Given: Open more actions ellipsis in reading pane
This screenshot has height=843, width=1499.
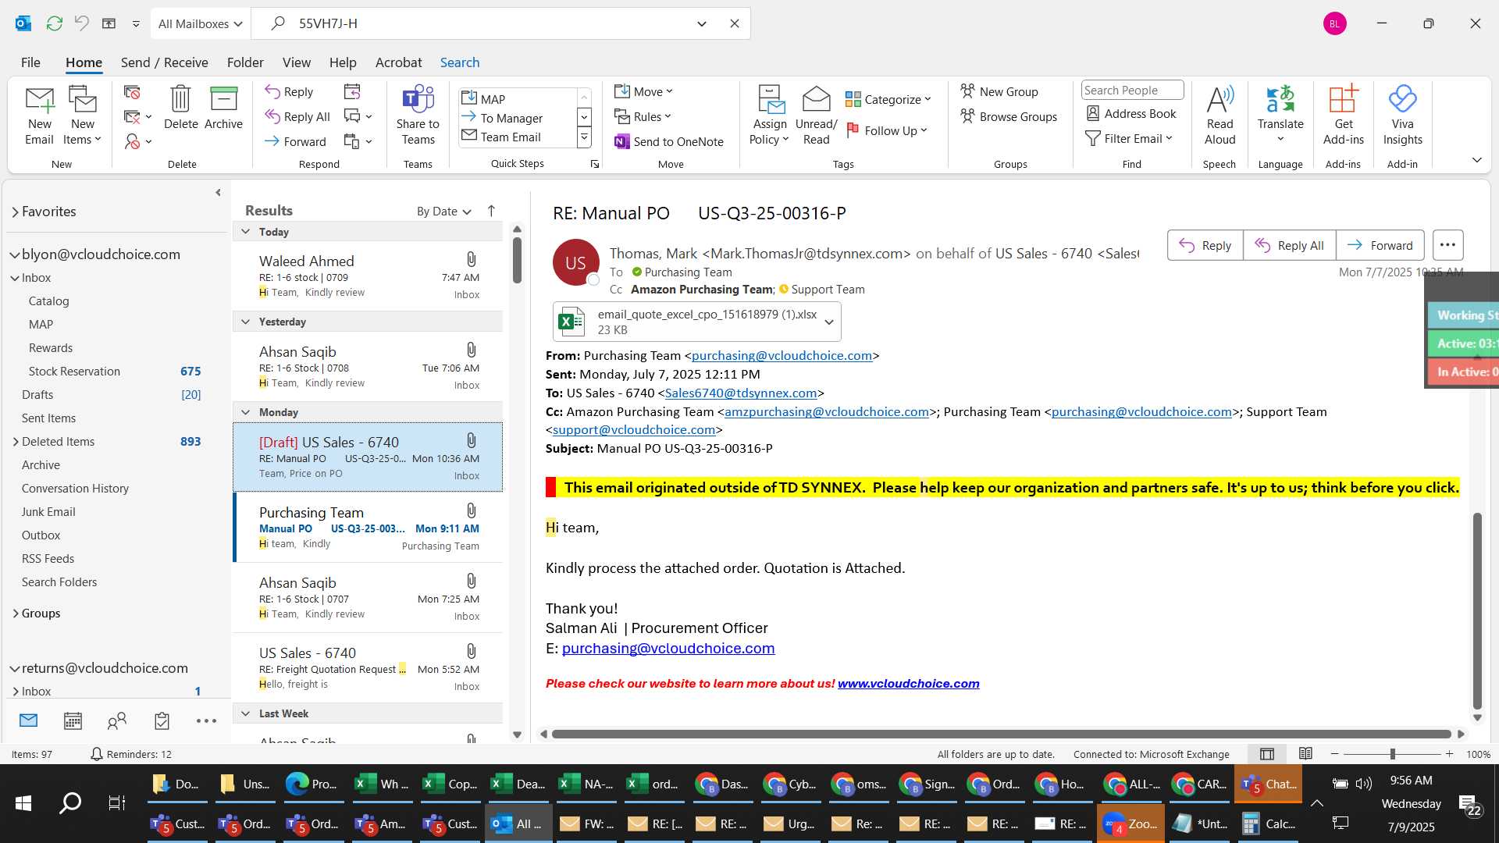Looking at the screenshot, I should 1447,245.
